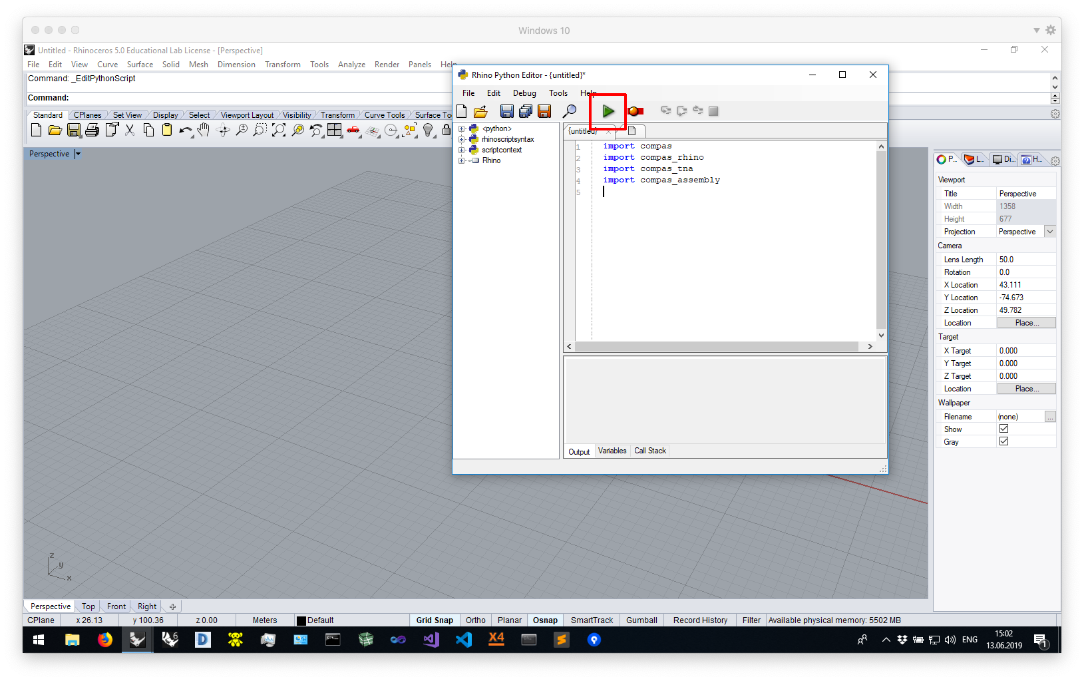Toggle the Gray wallpaper checkbox
Screen dimensions: 1084x681
pos(1003,441)
